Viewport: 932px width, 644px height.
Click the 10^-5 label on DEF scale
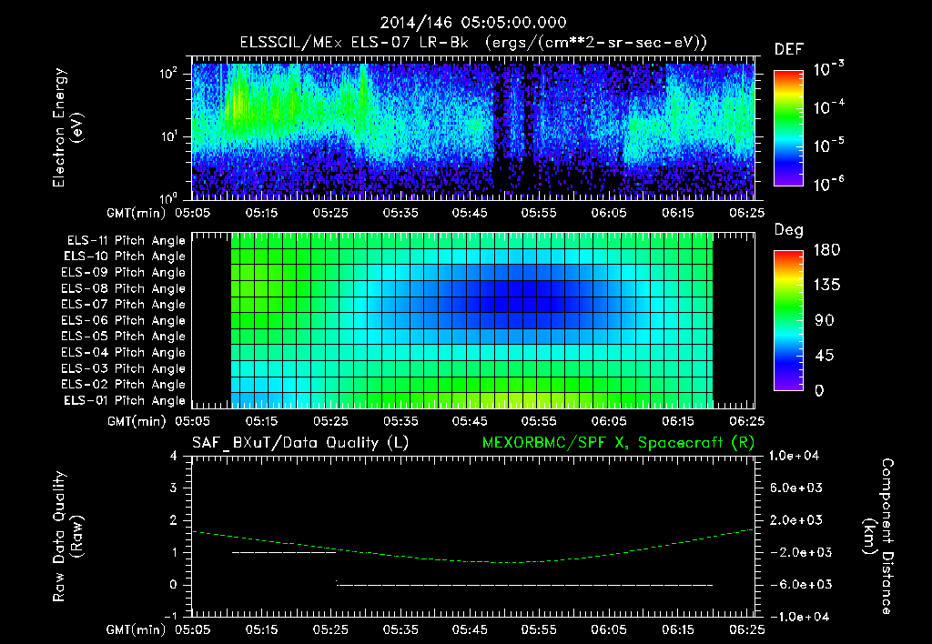coord(829,146)
